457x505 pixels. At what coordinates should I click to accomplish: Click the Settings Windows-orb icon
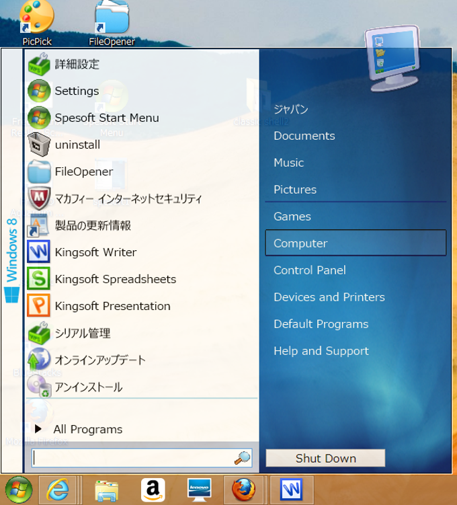39,91
